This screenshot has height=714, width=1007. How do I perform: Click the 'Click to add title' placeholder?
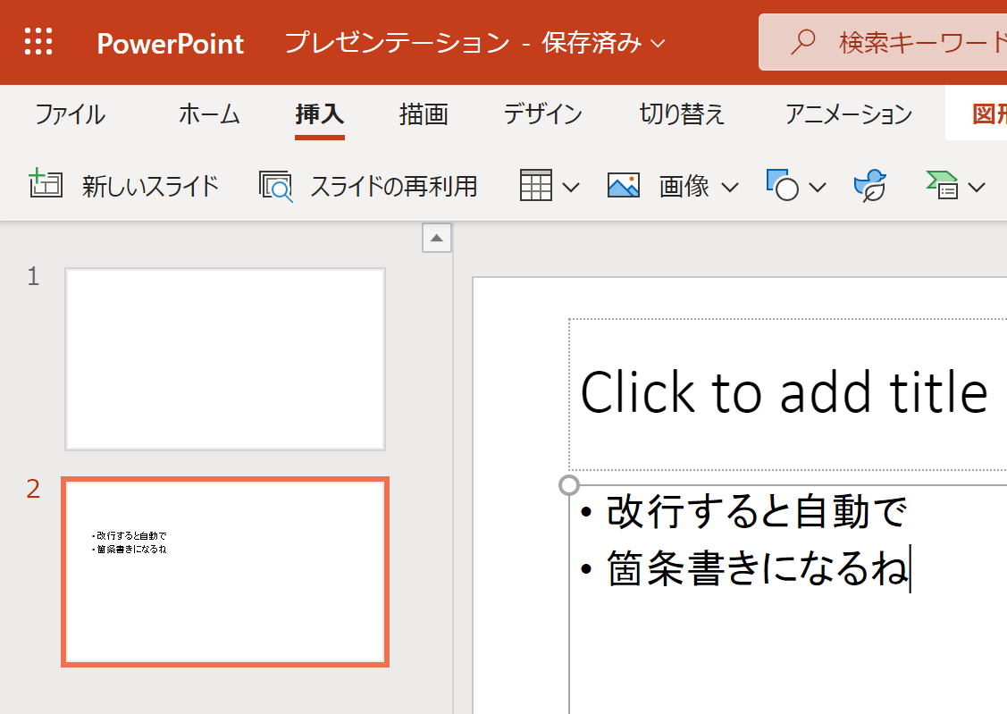pyautogui.click(x=785, y=392)
